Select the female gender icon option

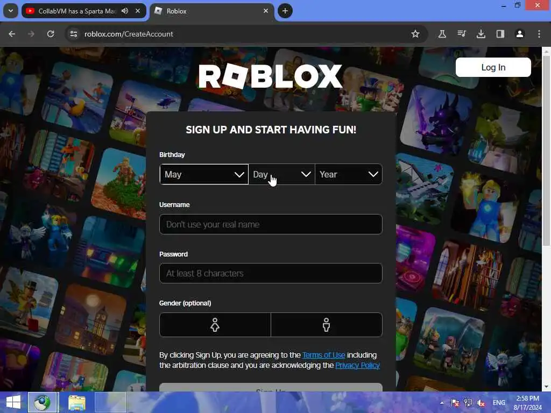(215, 325)
